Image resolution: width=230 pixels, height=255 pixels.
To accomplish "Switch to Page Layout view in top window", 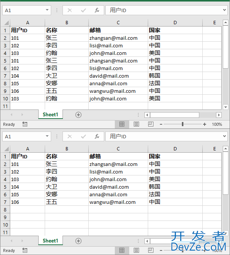I will [x=136, y=124].
